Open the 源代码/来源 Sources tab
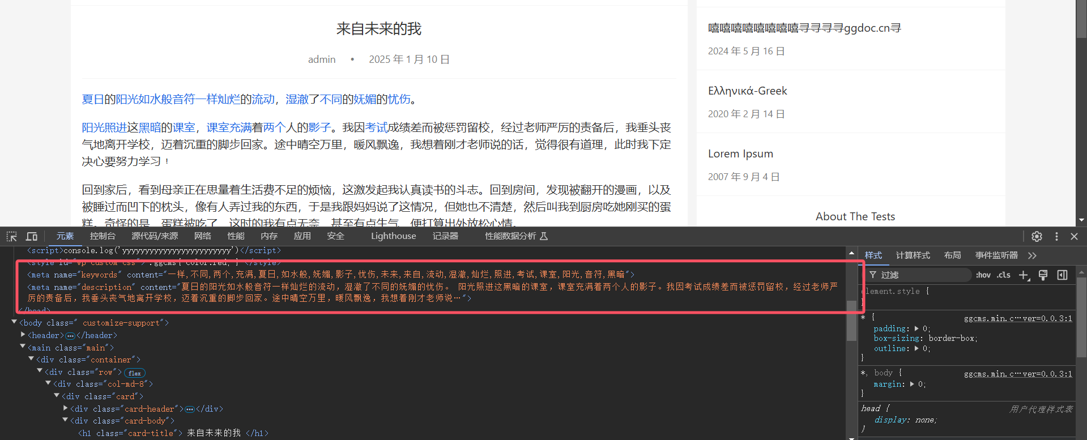Viewport: 1087px width, 440px height. pos(155,236)
